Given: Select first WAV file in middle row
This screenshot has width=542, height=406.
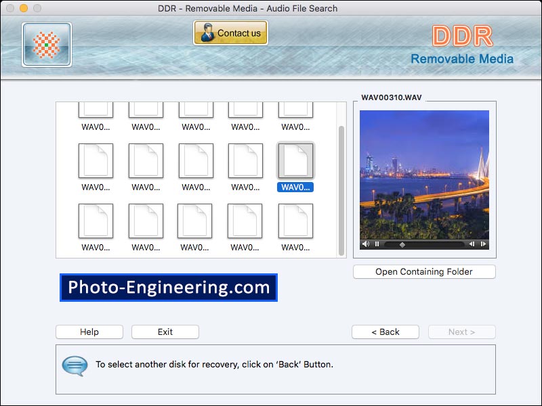Looking at the screenshot, I should 96,161.
